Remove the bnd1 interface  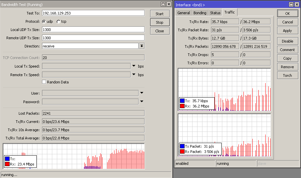click(x=287, y=67)
